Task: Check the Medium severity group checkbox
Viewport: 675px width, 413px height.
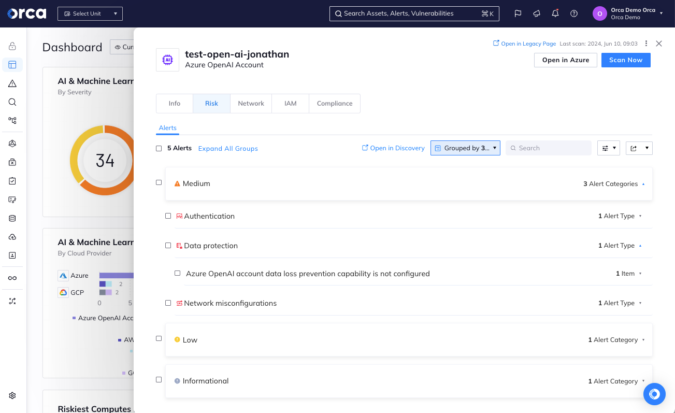Action: coord(159,182)
